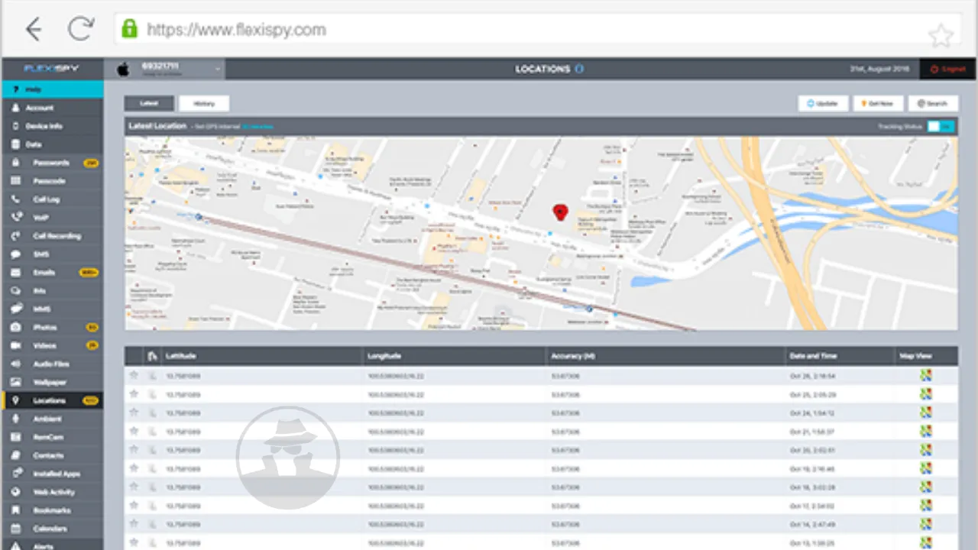Click the Get Now button
Viewport: 978px width, 550px height.
click(878, 103)
